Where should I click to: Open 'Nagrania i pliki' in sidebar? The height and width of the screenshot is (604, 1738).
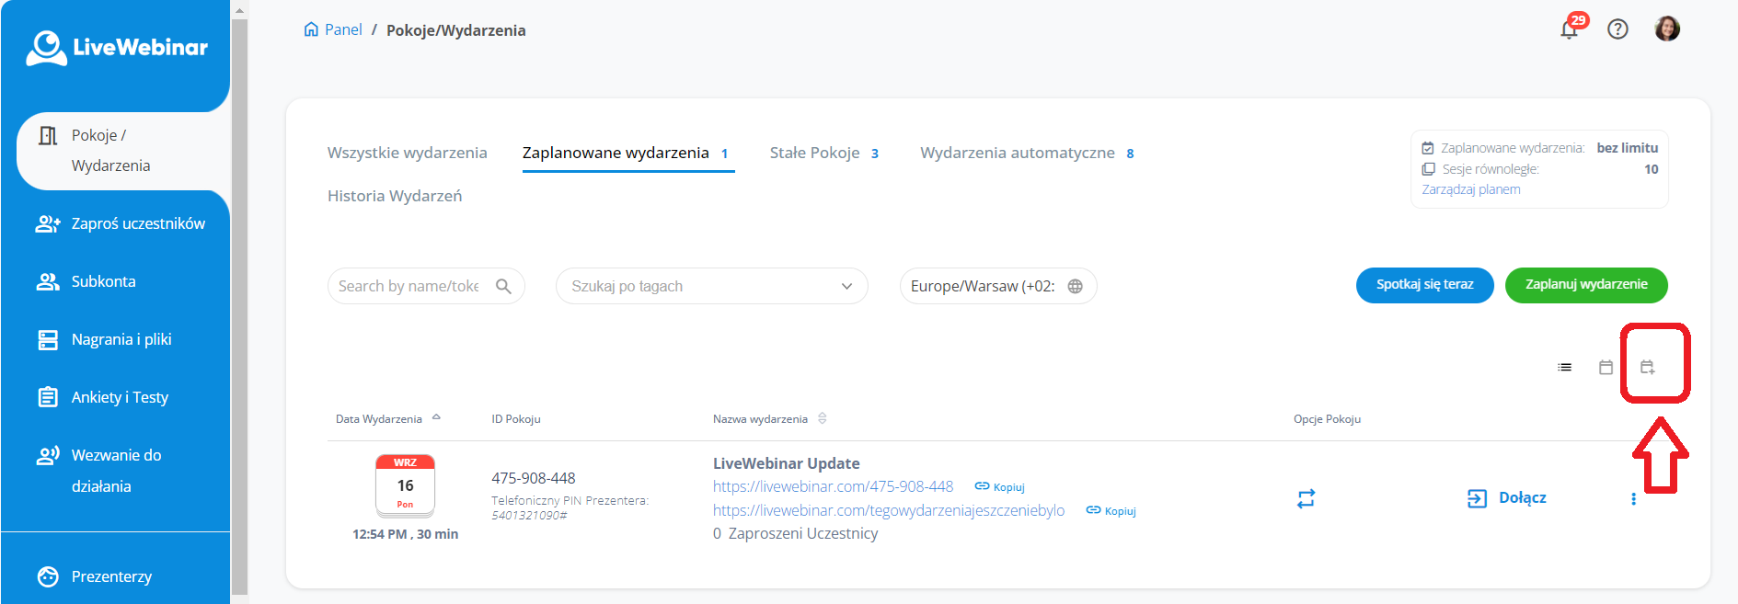[x=121, y=339]
